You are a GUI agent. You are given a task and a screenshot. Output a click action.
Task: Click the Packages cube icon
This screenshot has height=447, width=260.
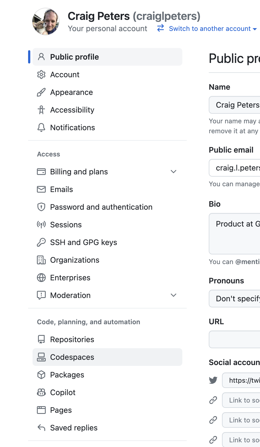pyautogui.click(x=41, y=375)
